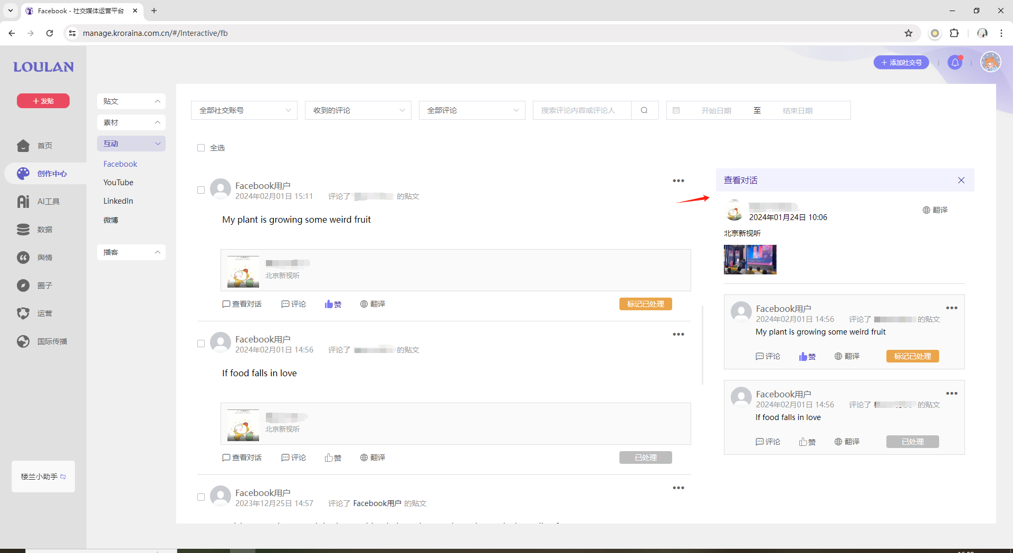Open the user avatar menu
This screenshot has width=1013, height=553.
[x=990, y=62]
